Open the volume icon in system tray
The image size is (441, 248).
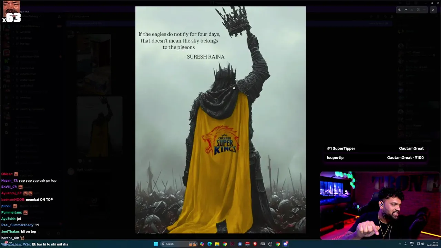(423, 244)
